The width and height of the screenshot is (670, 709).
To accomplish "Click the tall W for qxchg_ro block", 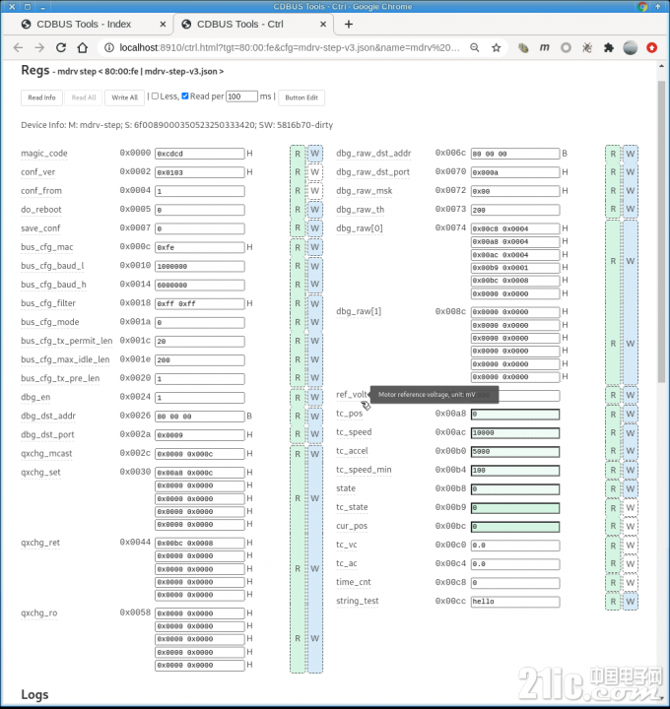I will click(x=315, y=638).
